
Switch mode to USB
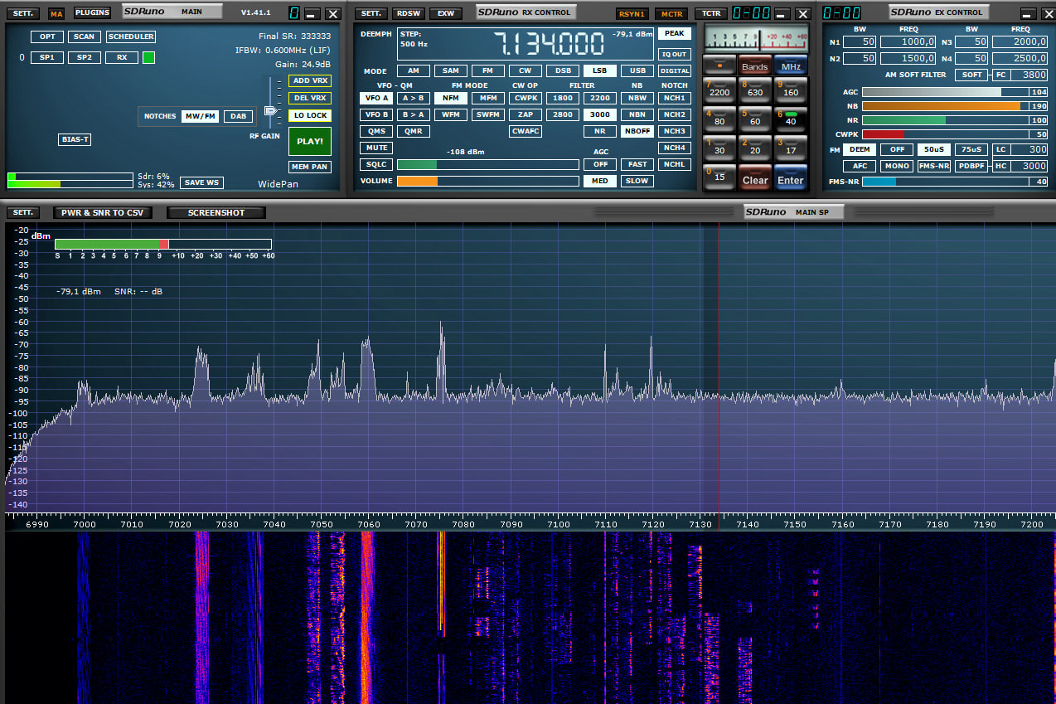tap(637, 70)
